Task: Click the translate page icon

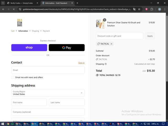Action: click(x=134, y=9)
